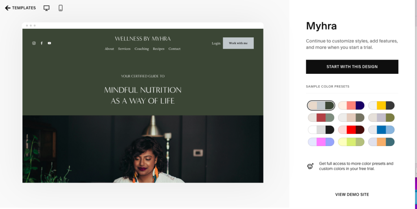The width and height of the screenshot is (417, 209).
Task: Choose the peach, coral and navy preset
Action: (x=351, y=106)
